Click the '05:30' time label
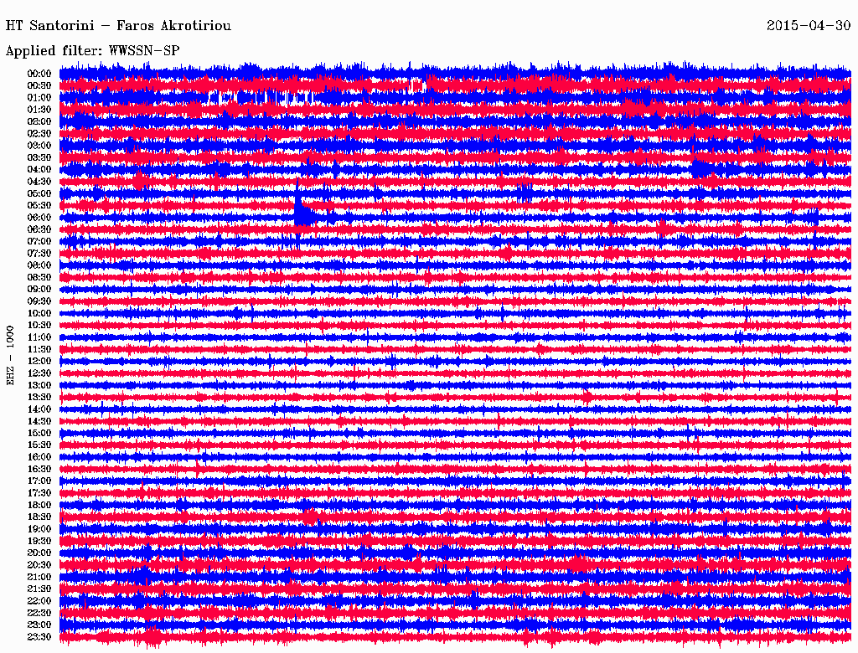Image resolution: width=858 pixels, height=653 pixels. pyautogui.click(x=39, y=206)
